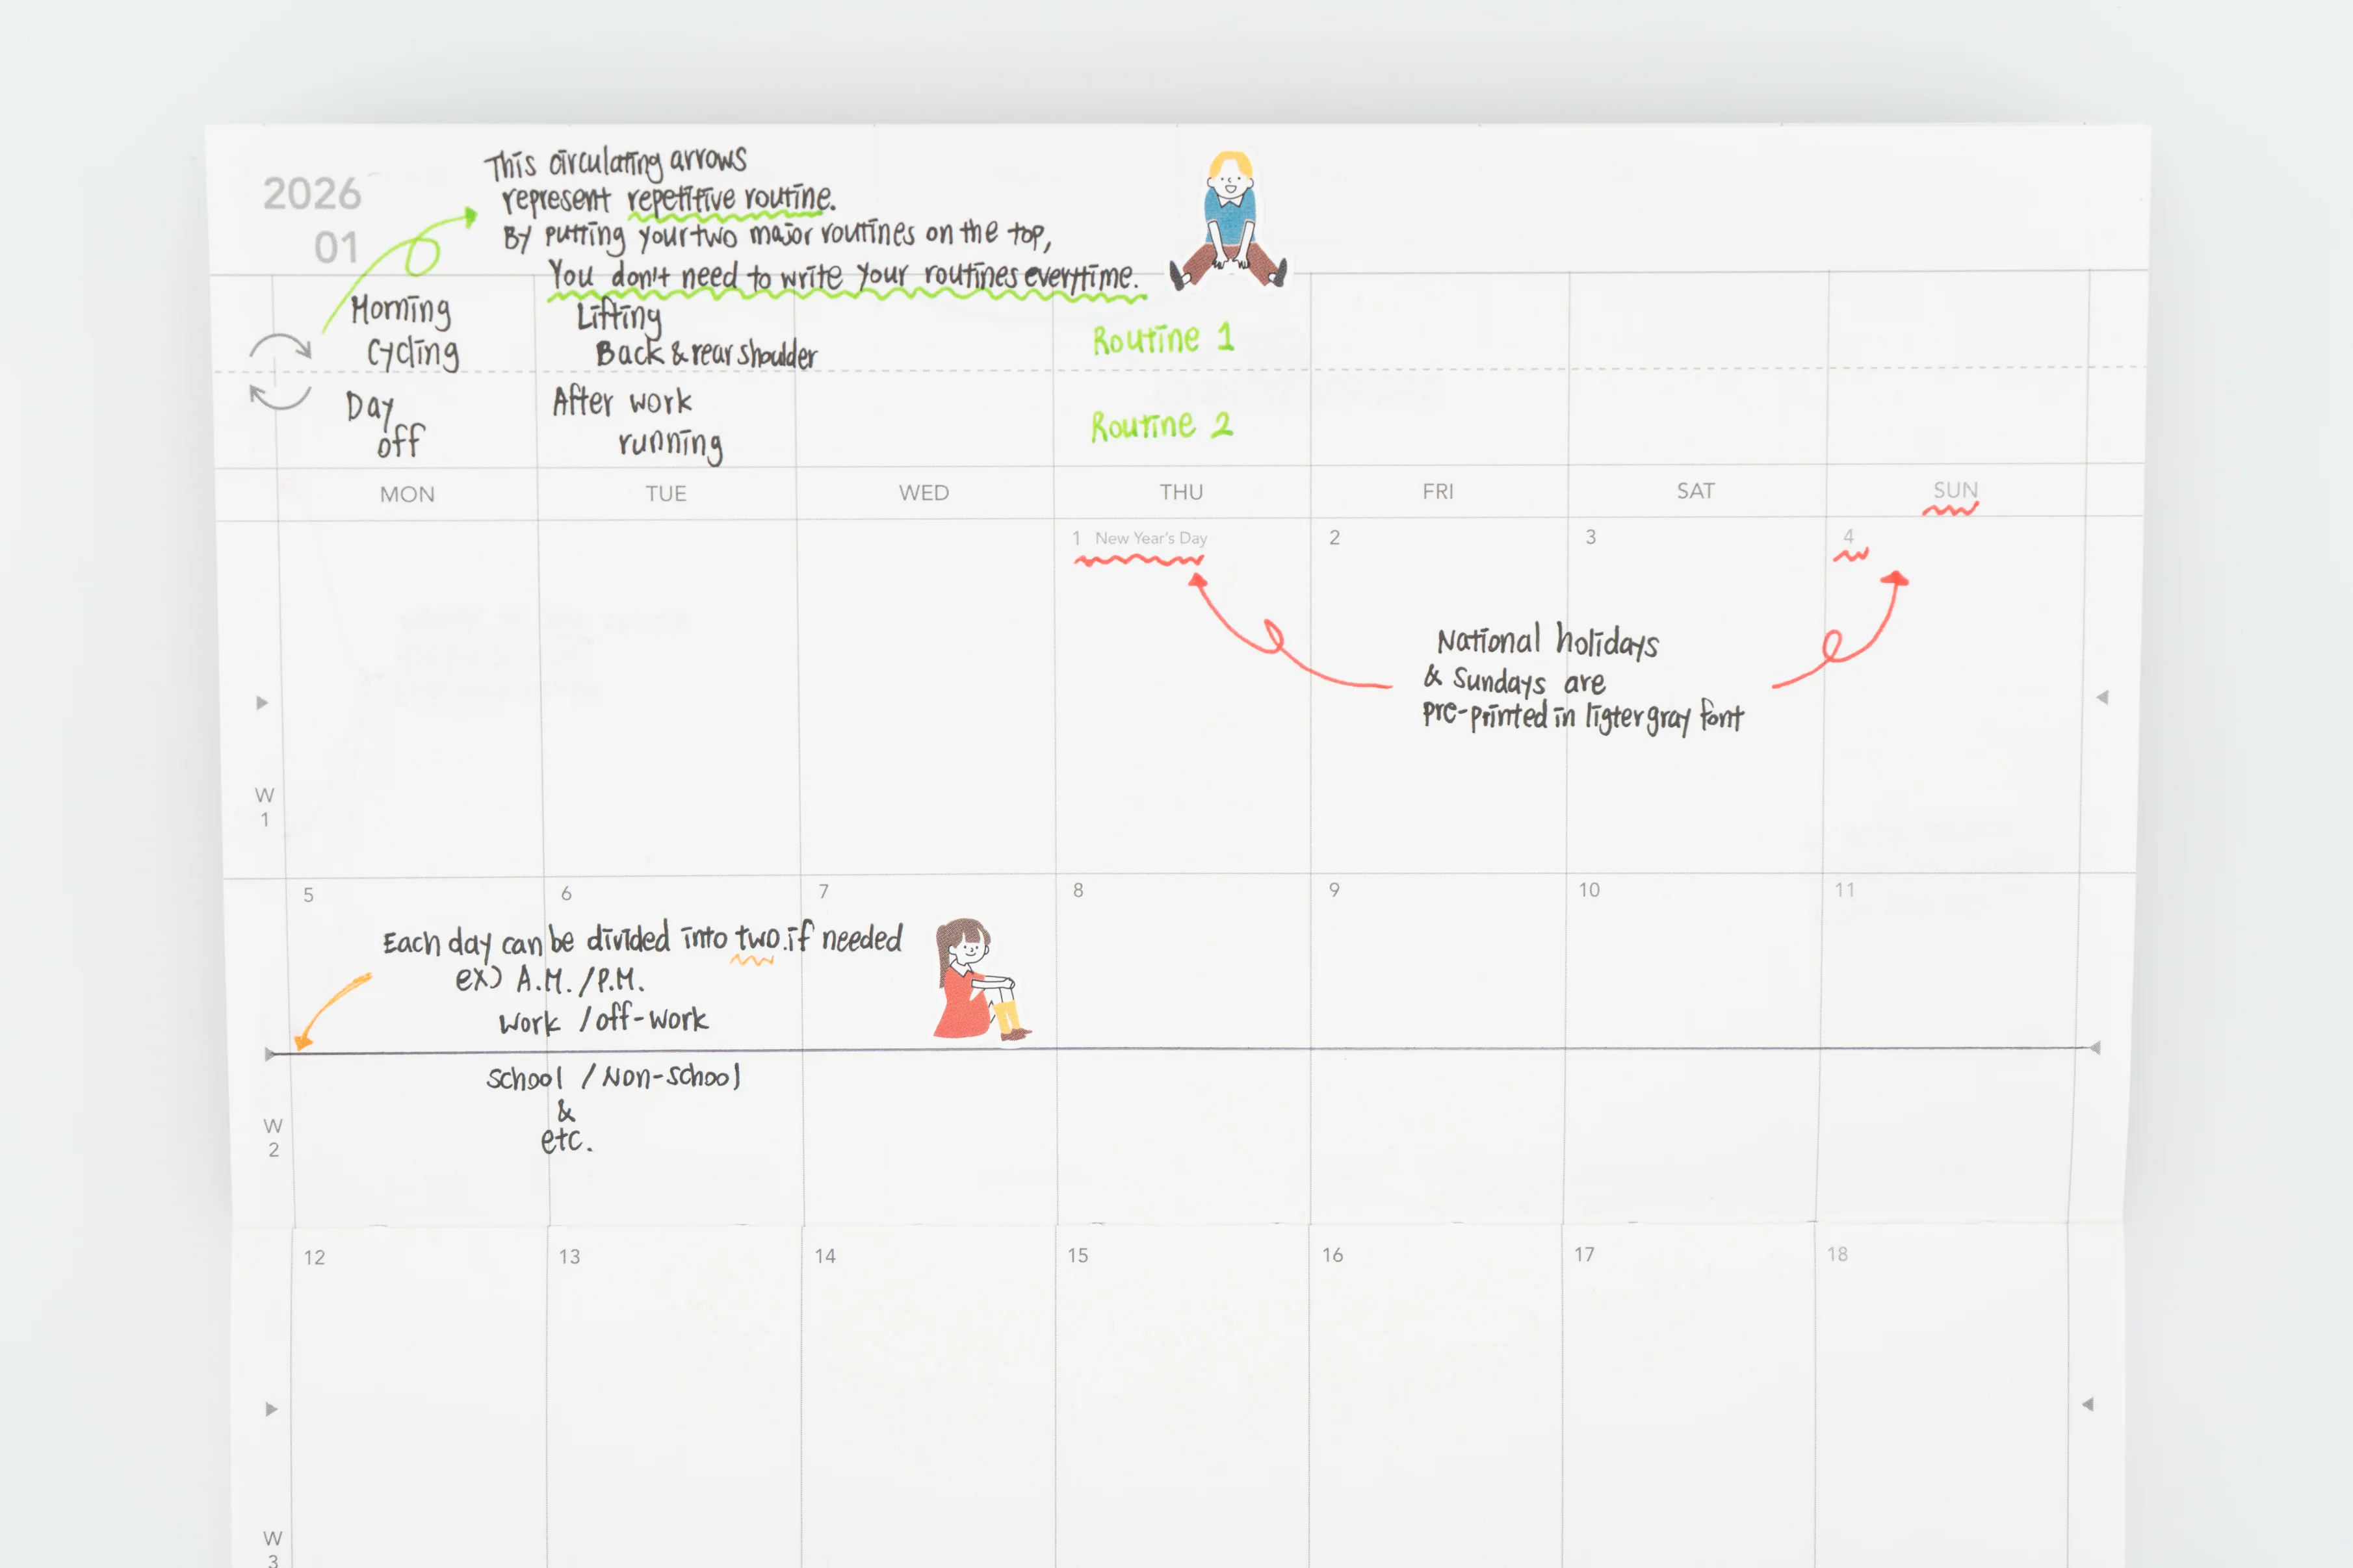Select date 16 on Friday
The height and width of the screenshot is (1568, 2353).
(1333, 1255)
